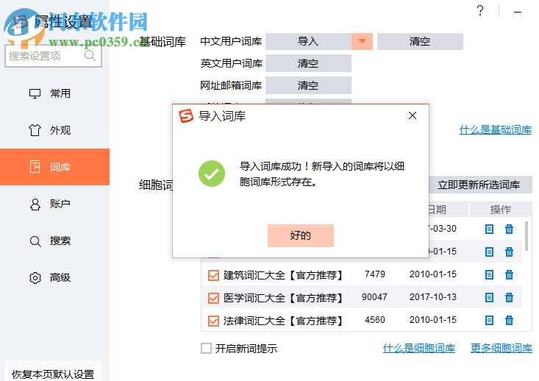
Task: Click the 搜索 magnifier sidebar icon
Action: tap(35, 241)
